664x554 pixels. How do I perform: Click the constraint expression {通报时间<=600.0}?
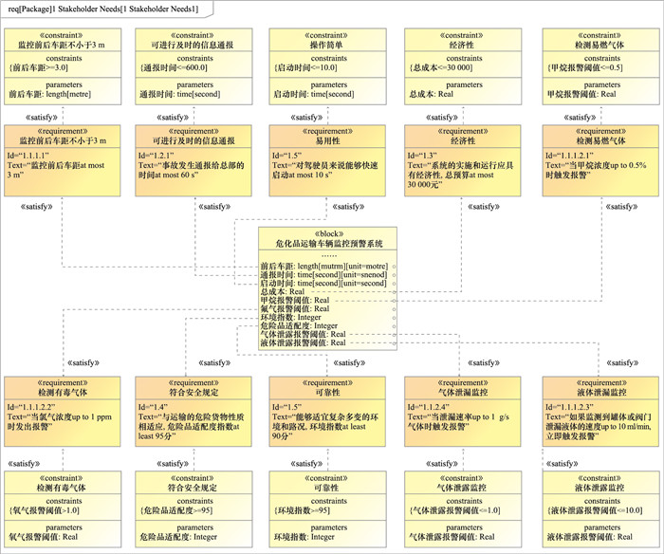point(174,67)
